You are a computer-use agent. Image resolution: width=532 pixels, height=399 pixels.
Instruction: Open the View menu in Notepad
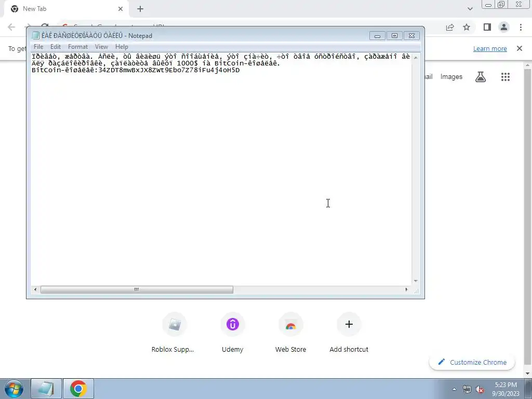101,46
